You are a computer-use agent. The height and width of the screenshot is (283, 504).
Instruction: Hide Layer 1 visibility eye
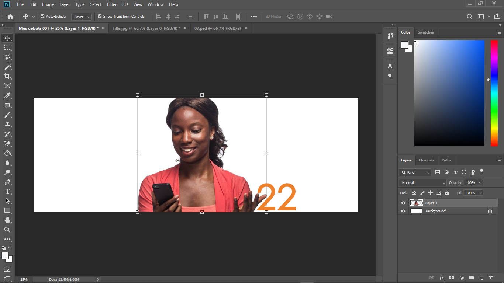tap(403, 203)
